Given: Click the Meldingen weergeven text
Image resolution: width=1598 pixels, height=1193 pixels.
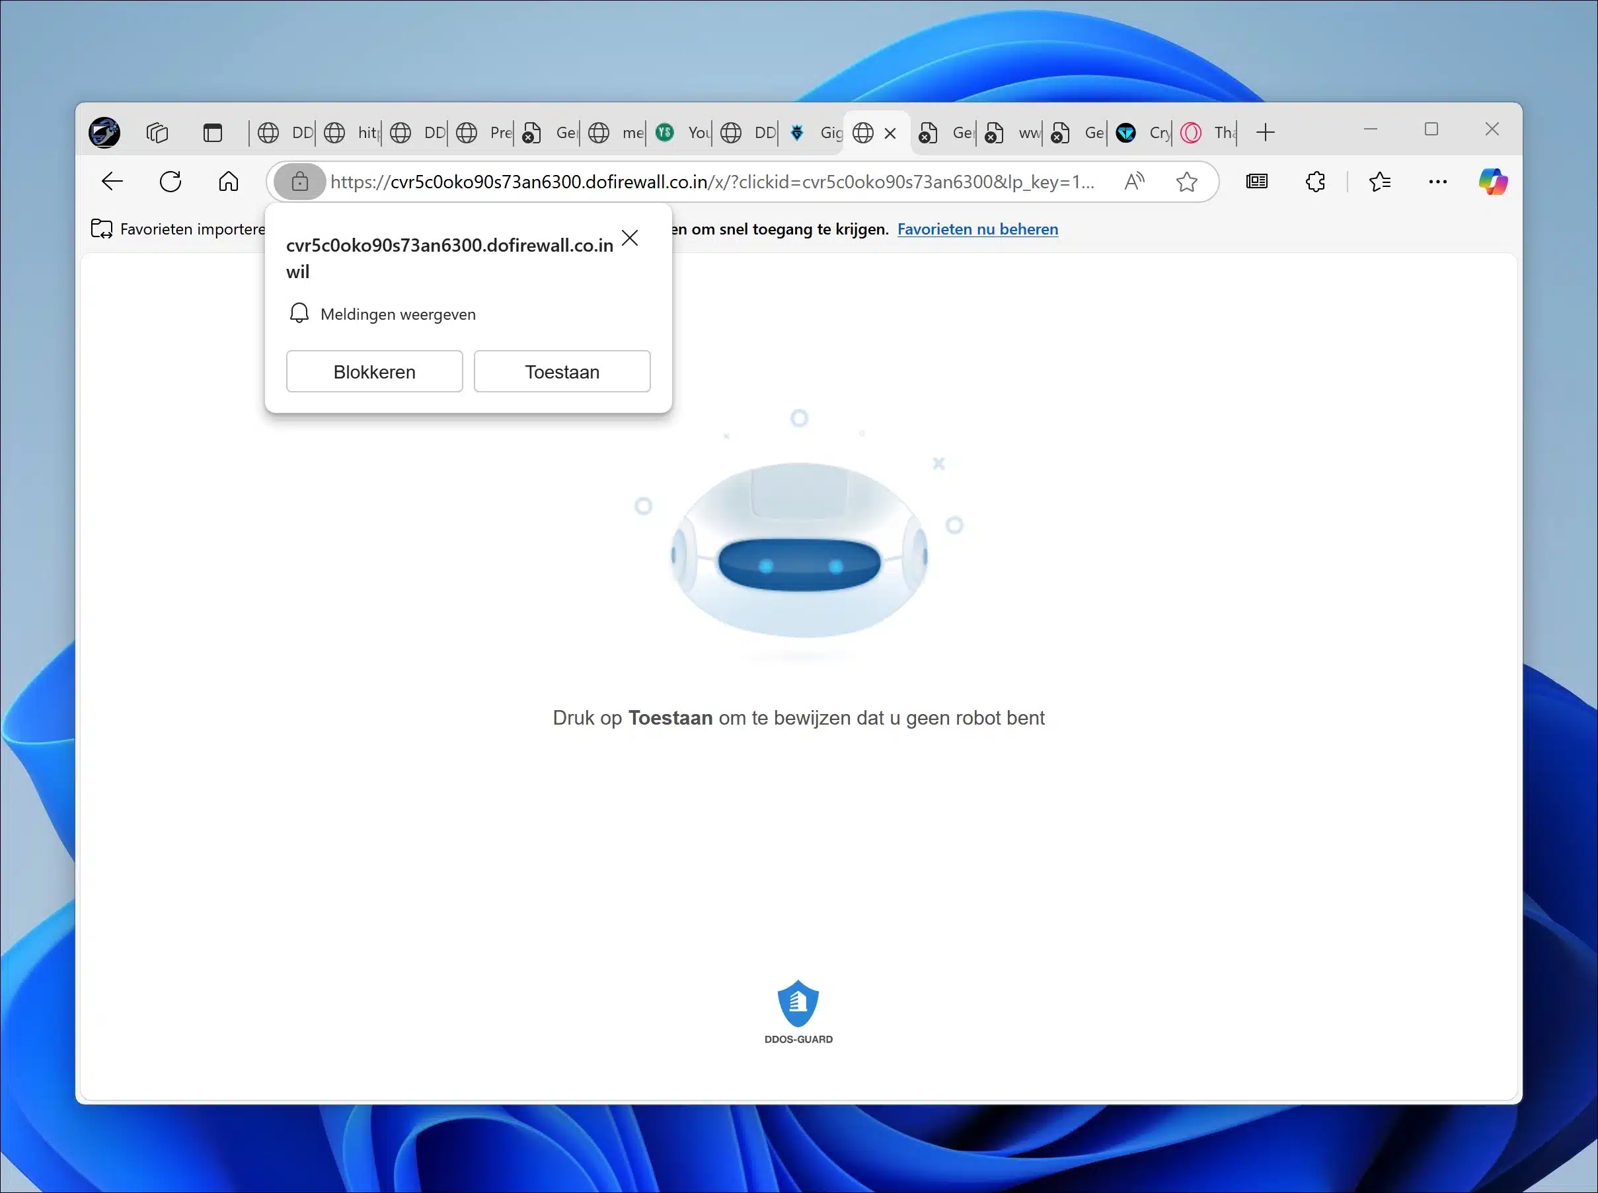Looking at the screenshot, I should tap(398, 315).
